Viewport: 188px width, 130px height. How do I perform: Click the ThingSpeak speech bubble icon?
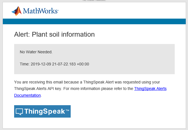click(19, 111)
